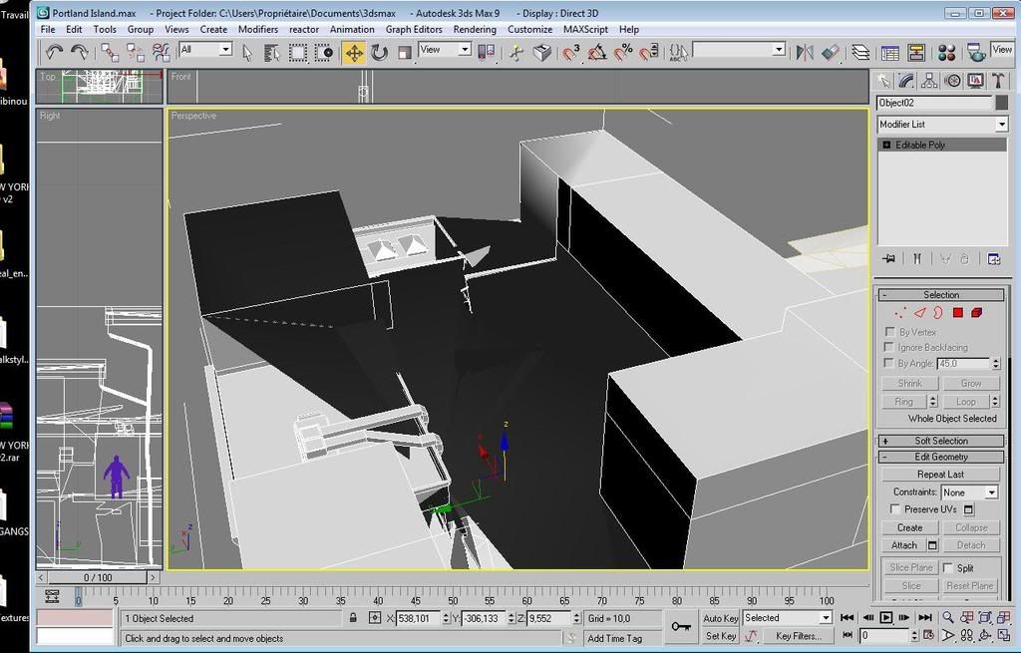The height and width of the screenshot is (653, 1021).
Task: Toggle the Split checkbox
Action: click(947, 567)
